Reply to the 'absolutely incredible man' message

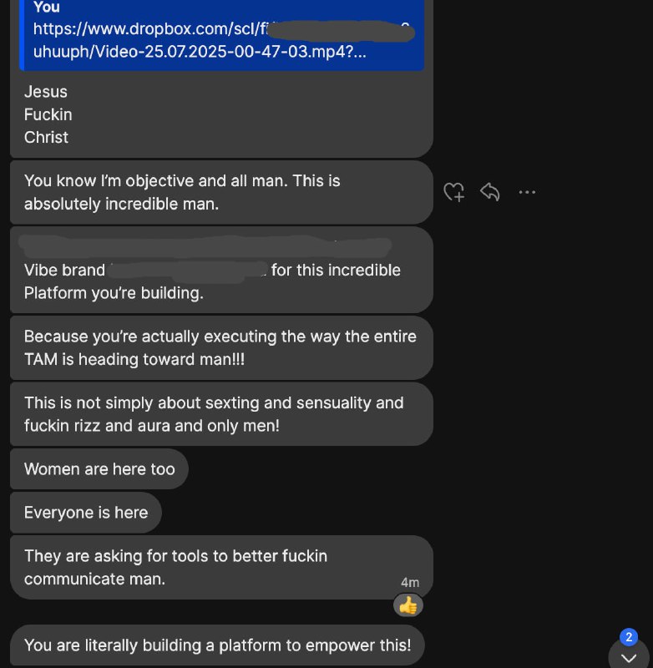tap(490, 192)
